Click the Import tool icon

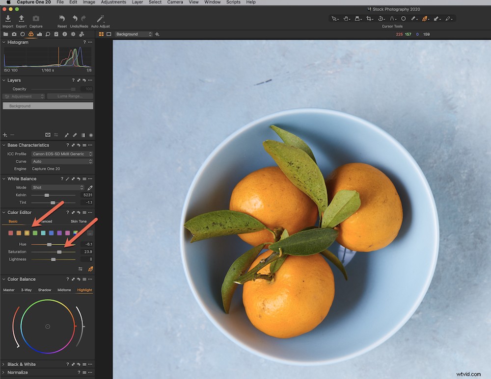(x=7, y=18)
